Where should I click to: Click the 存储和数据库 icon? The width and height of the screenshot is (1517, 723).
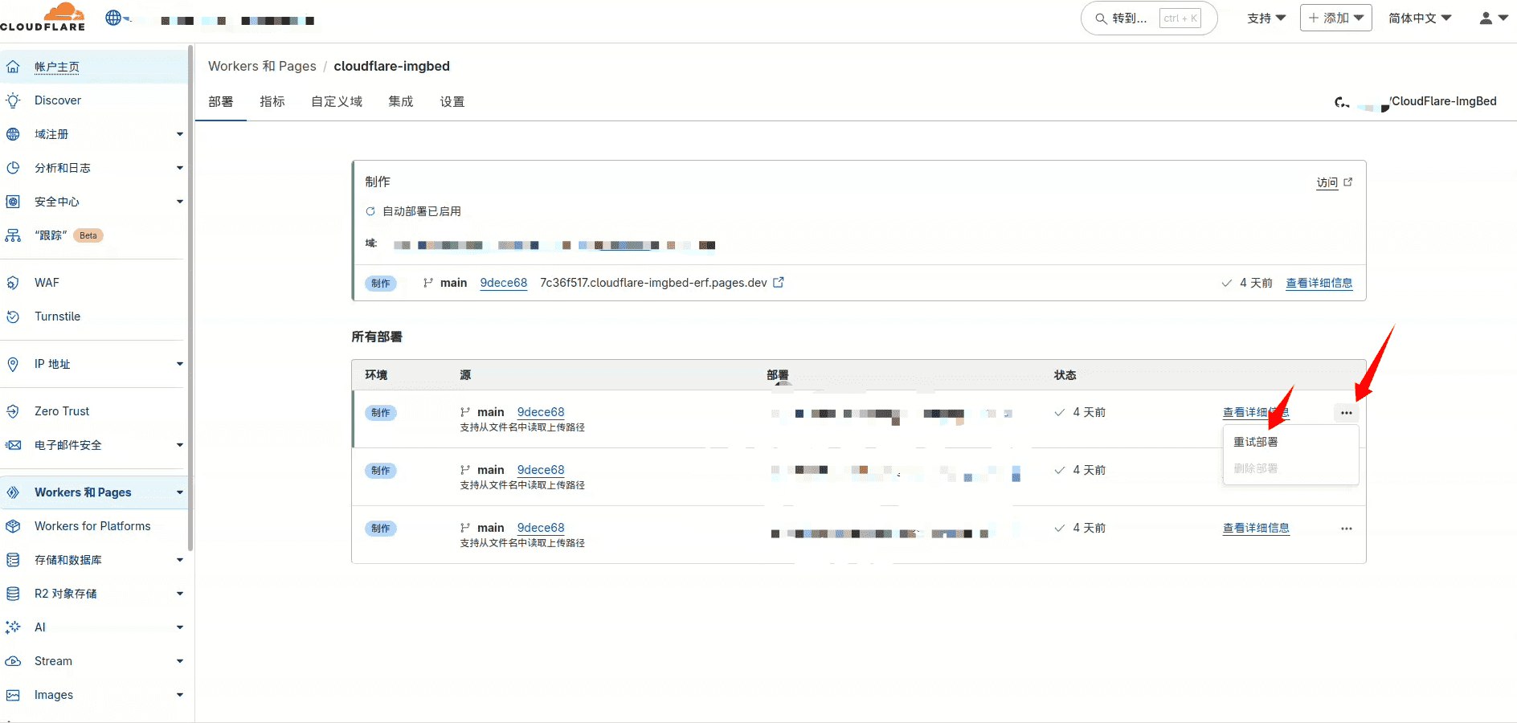(x=13, y=560)
